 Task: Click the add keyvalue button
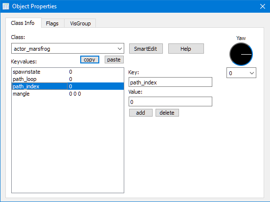click(141, 113)
